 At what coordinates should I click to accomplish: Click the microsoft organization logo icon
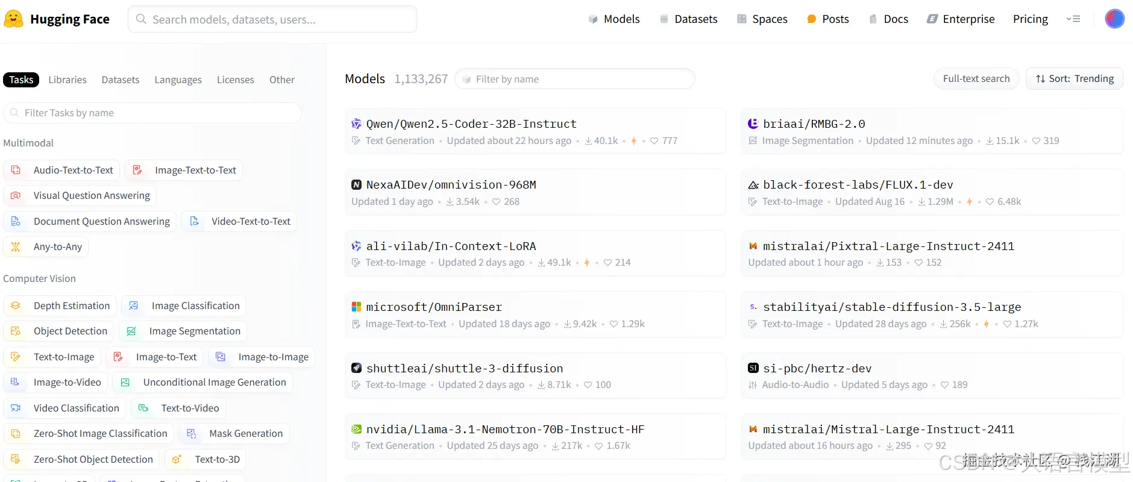coord(356,307)
